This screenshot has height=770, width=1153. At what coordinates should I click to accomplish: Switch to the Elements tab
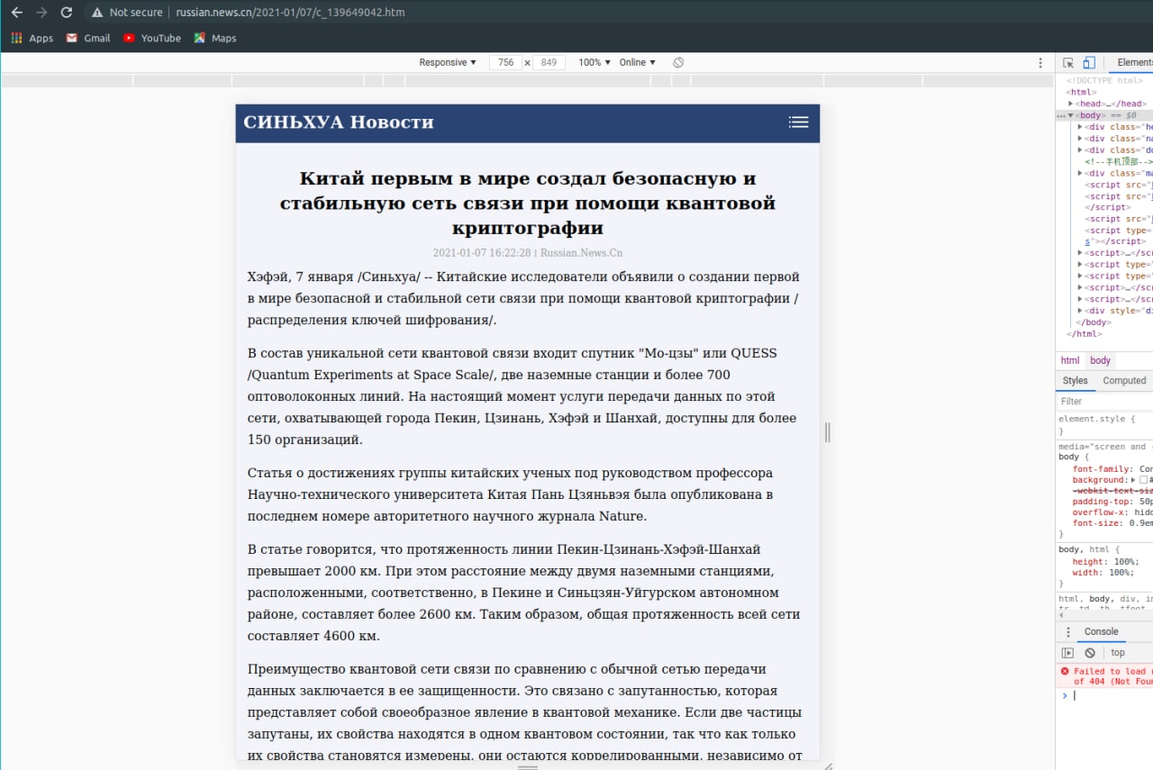point(1134,62)
